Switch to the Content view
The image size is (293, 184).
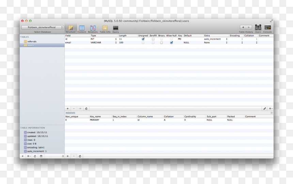pos(82,29)
